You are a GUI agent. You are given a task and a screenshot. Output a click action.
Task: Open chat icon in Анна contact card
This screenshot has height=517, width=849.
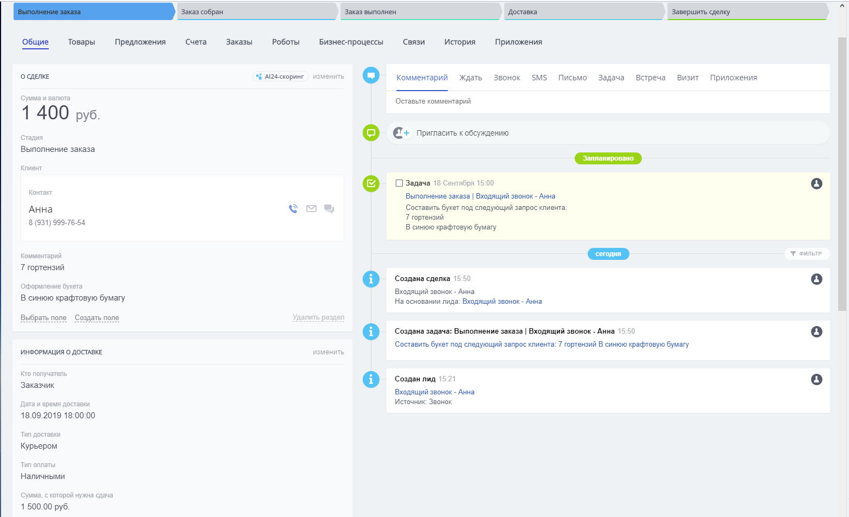(x=329, y=209)
